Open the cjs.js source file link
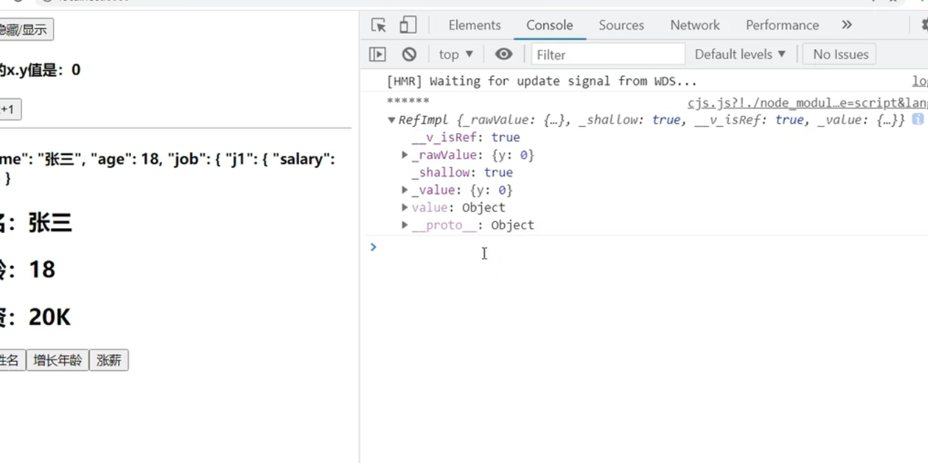Screen dimensions: 928x463 pyautogui.click(x=807, y=103)
